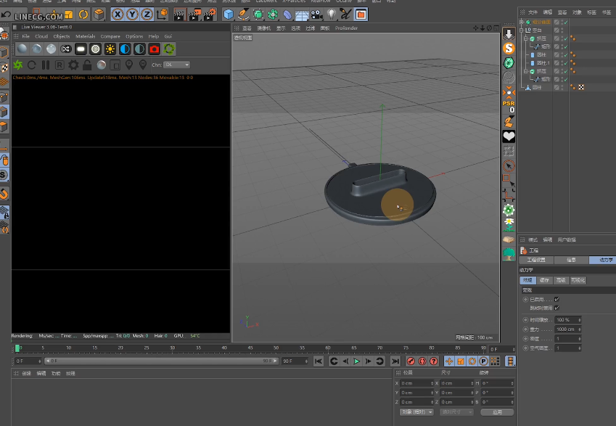Click the PSR reset icon
The width and height of the screenshot is (616, 426).
(509, 107)
